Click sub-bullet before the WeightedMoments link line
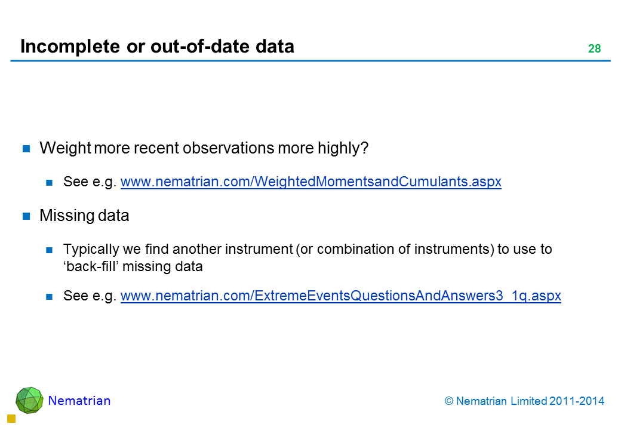The width and height of the screenshot is (621, 430). [x=50, y=183]
